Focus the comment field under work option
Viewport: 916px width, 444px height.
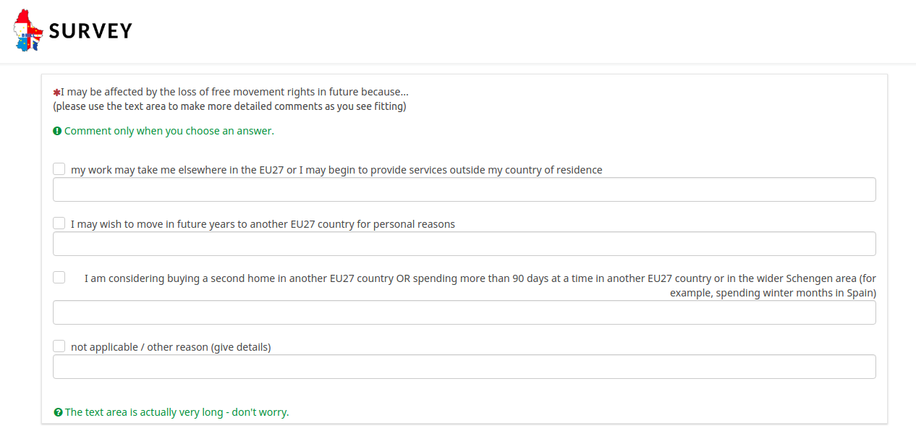pos(464,189)
